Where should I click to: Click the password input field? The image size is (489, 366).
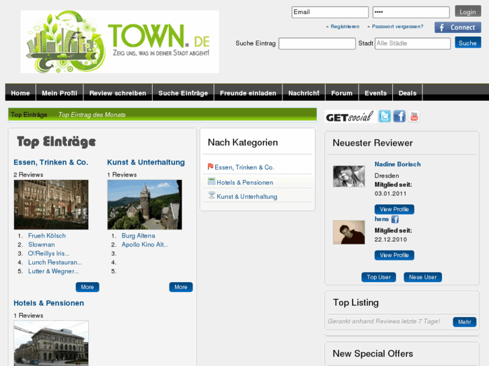411,12
